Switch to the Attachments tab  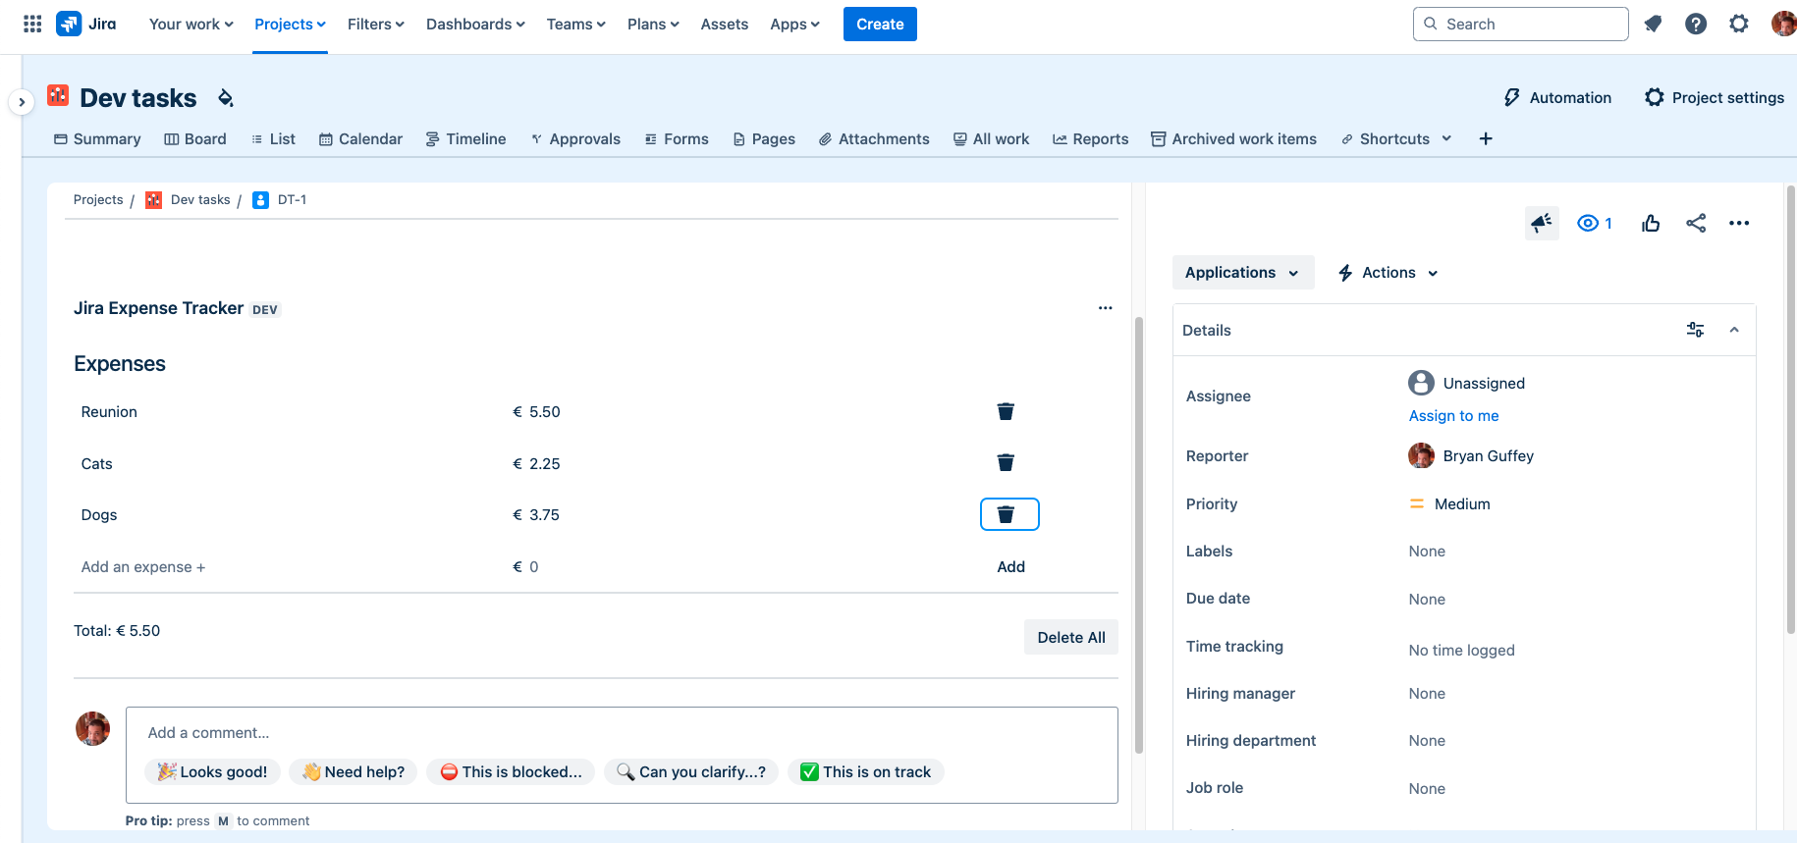(874, 138)
